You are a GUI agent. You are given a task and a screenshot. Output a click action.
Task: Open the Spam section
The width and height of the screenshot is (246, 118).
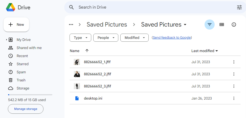21,72
